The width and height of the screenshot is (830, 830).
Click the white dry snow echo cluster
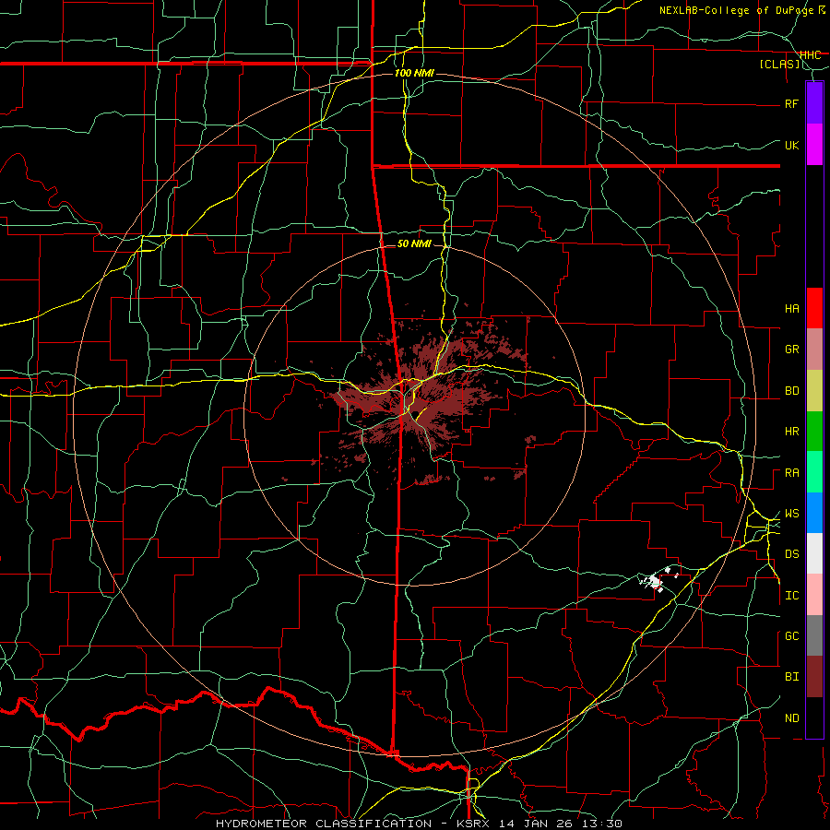657,580
